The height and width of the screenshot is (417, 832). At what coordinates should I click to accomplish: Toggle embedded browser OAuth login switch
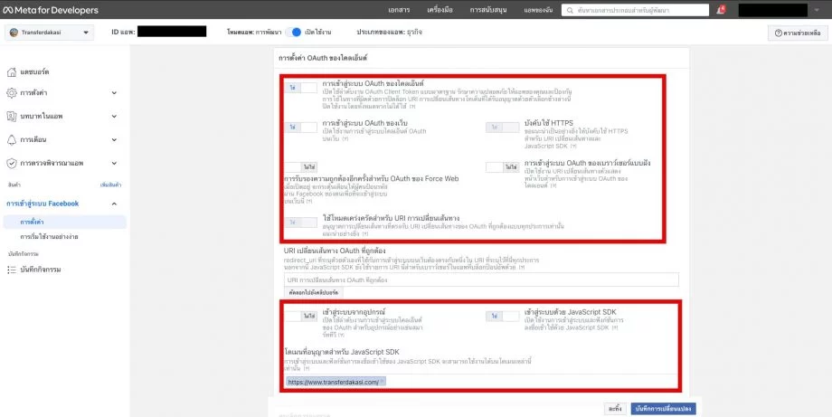click(x=503, y=167)
